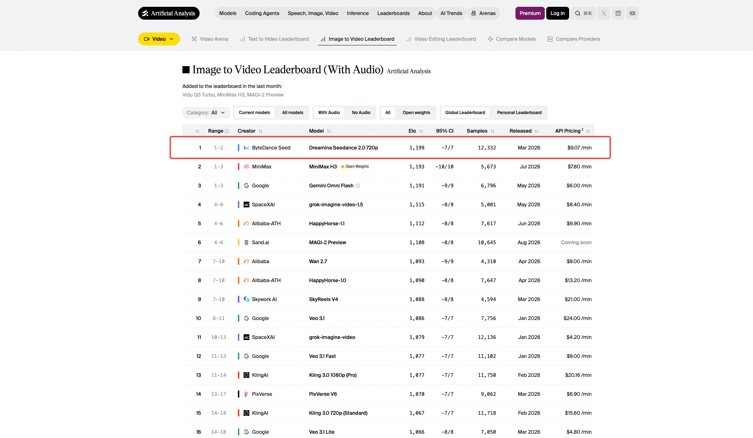Enable the With Audio filter
Image resolution: width=753 pixels, height=438 pixels.
(329, 113)
